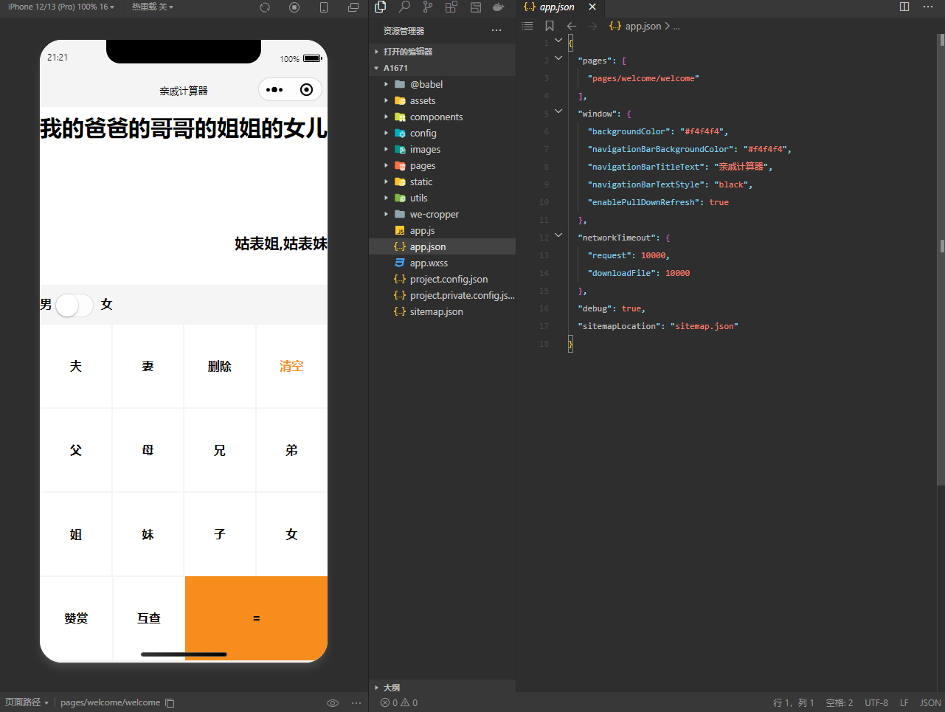The width and height of the screenshot is (945, 712).
Task: Change the JSON language mode in status bar
Action: pos(930,703)
